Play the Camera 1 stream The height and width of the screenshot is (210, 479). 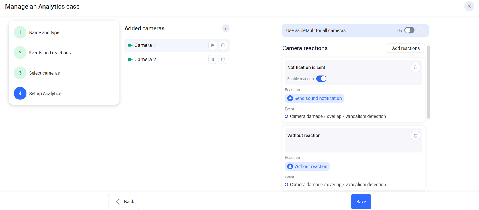(x=213, y=45)
